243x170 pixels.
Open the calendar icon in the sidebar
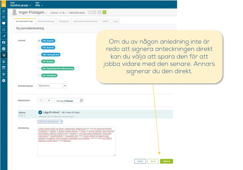tap(4, 68)
